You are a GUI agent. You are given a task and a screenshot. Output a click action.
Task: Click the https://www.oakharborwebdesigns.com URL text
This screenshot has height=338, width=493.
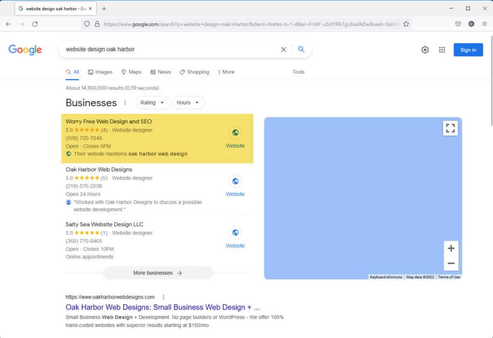pos(110,297)
